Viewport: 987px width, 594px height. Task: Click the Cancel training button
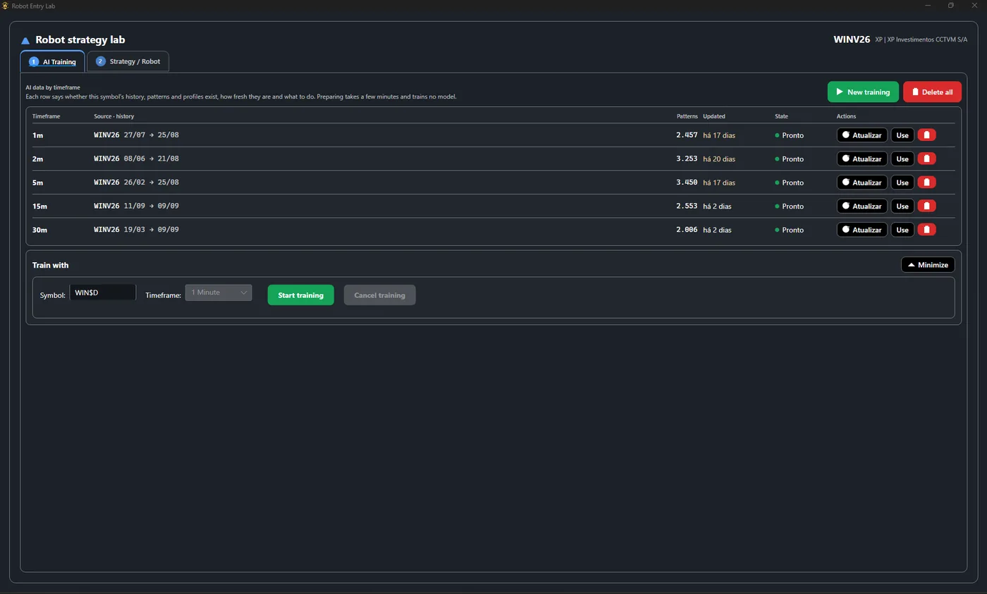click(x=379, y=295)
